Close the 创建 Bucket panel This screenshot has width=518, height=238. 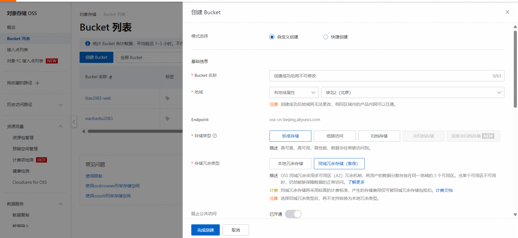click(507, 12)
